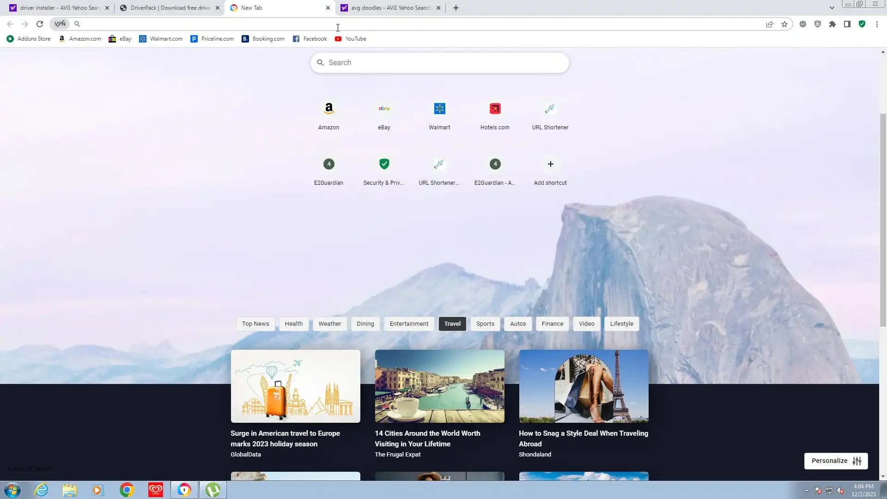The width and height of the screenshot is (887, 499).
Task: Open the browser three-dot menu
Action: pos(877,24)
